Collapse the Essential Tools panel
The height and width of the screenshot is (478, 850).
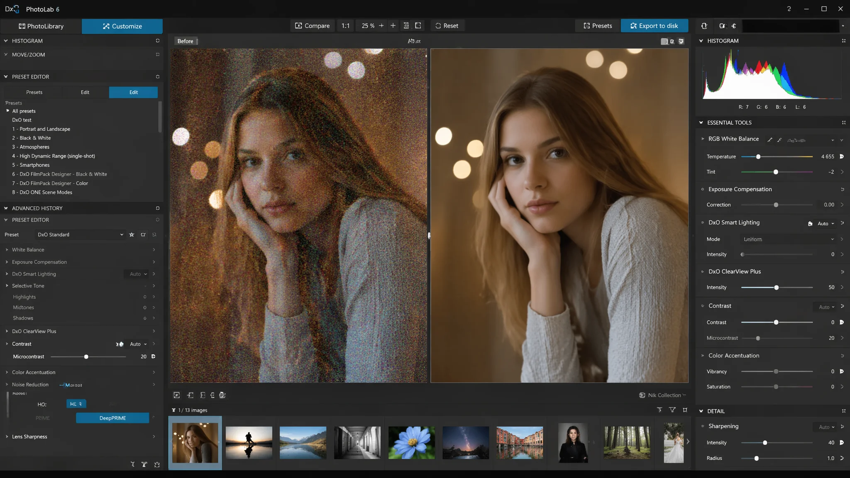tap(701, 122)
